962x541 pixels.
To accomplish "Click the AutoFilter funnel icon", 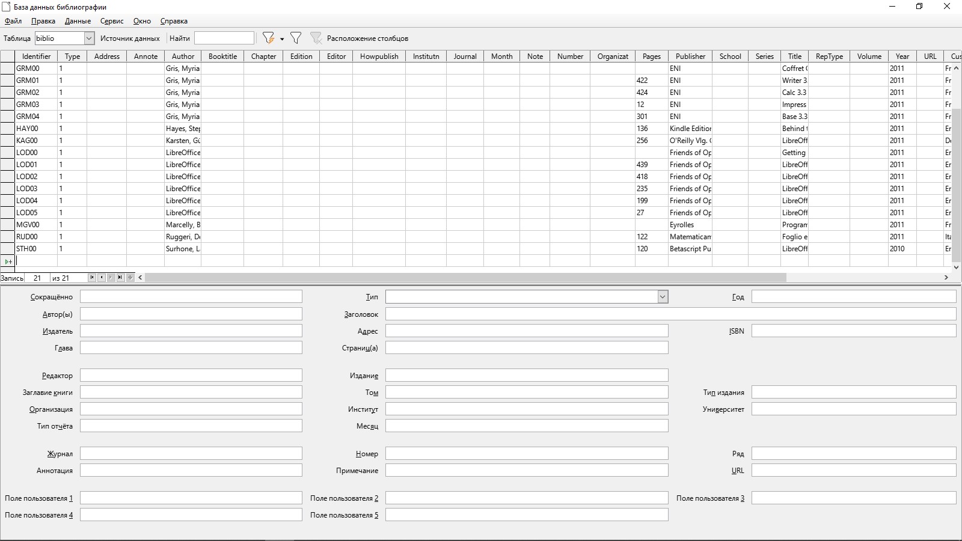I will [x=268, y=38].
